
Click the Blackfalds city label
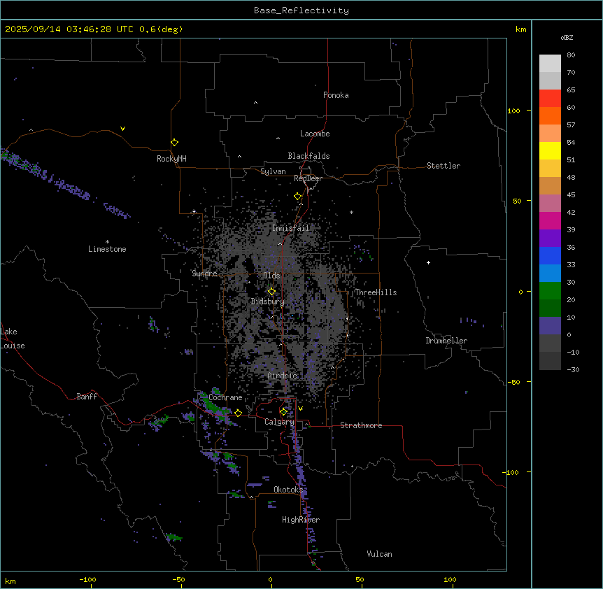pyautogui.click(x=308, y=156)
